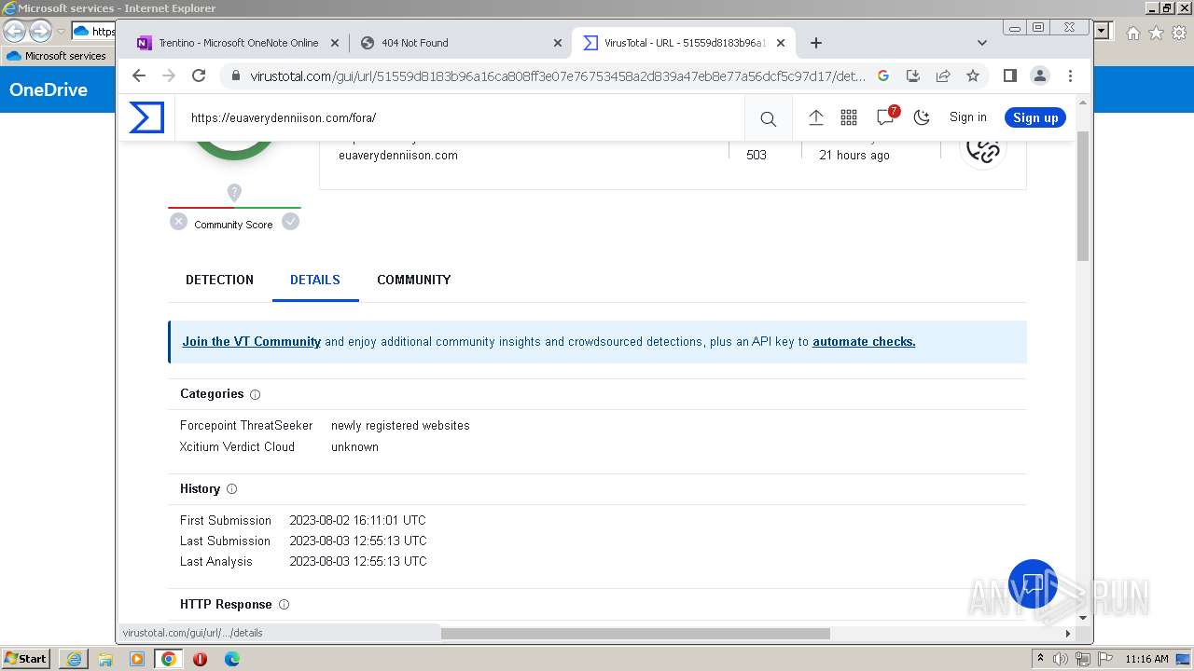
Task: Open the COMMUNITY tab
Action: point(414,280)
